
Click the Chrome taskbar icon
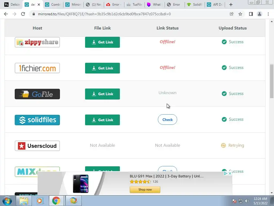coord(56,201)
